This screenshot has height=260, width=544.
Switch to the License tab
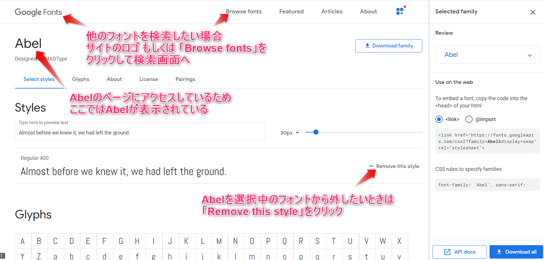149,79
